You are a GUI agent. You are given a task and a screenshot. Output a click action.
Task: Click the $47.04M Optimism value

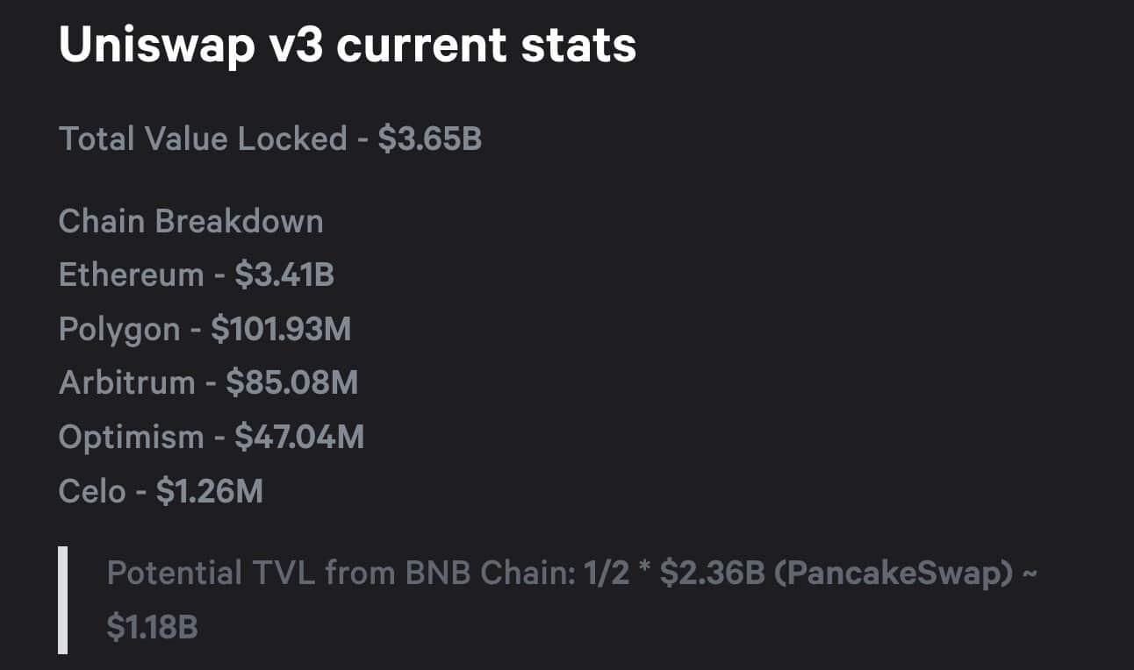[x=299, y=437]
